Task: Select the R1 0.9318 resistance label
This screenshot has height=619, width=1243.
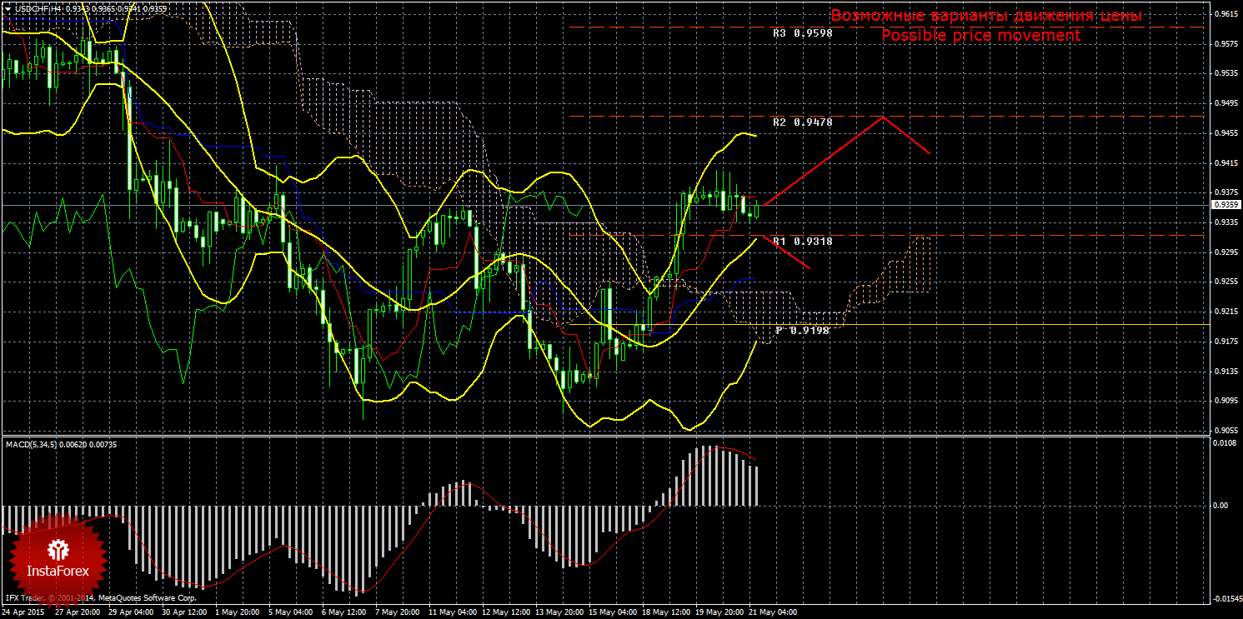Action: pyautogui.click(x=802, y=241)
